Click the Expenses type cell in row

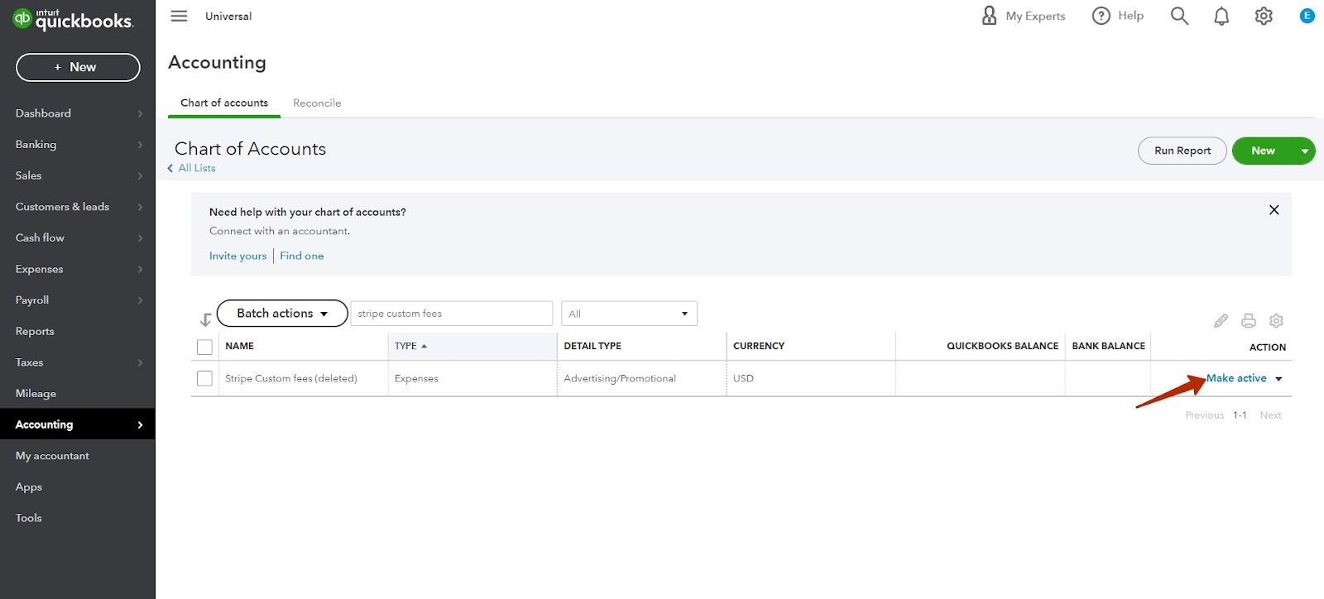point(416,378)
